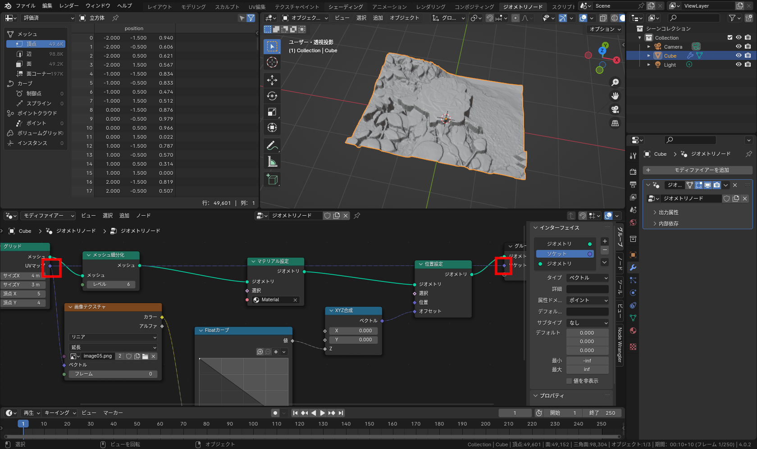Expand the 出力属性 panel
The image size is (757, 449).
669,213
